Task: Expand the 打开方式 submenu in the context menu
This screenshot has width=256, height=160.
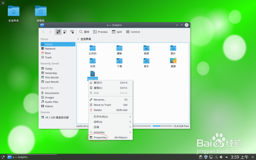Action: tap(101, 116)
